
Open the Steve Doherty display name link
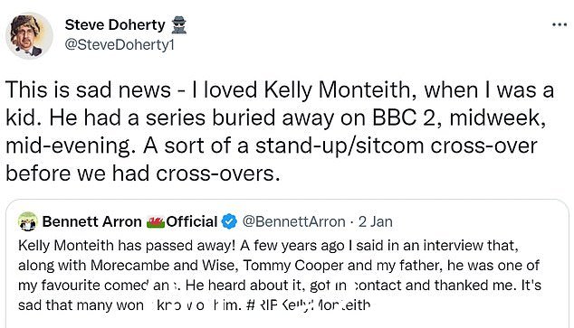pyautogui.click(x=115, y=24)
